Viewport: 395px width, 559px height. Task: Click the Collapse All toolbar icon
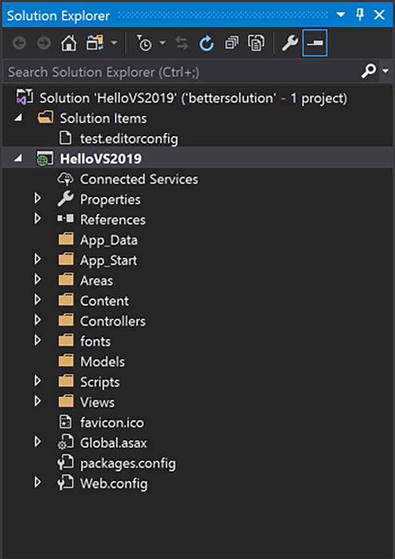pos(231,43)
